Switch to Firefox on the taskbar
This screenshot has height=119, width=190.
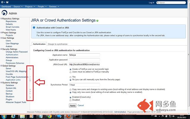coord(68,117)
